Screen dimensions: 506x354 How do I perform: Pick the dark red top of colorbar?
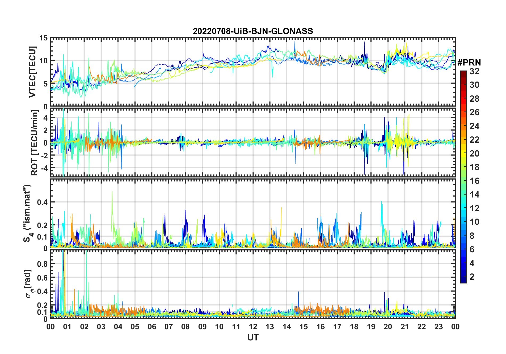pyautogui.click(x=463, y=72)
